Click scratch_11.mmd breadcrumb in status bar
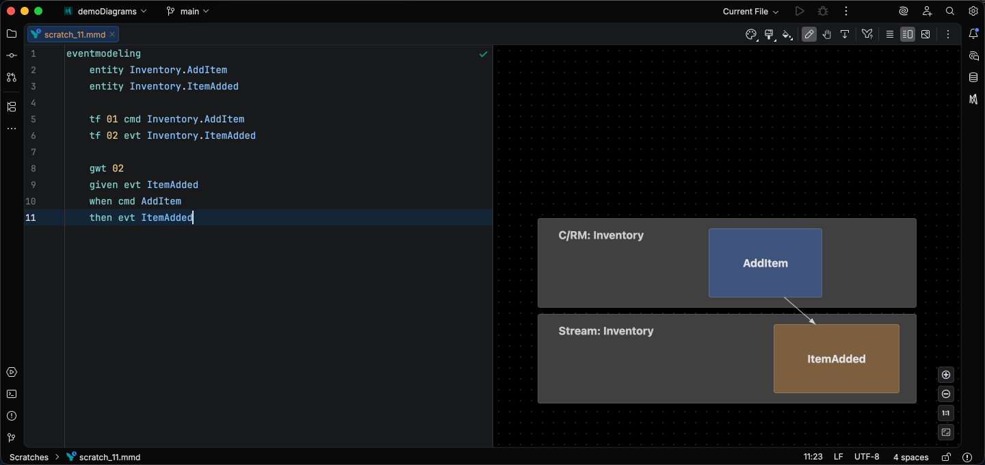 [103, 457]
